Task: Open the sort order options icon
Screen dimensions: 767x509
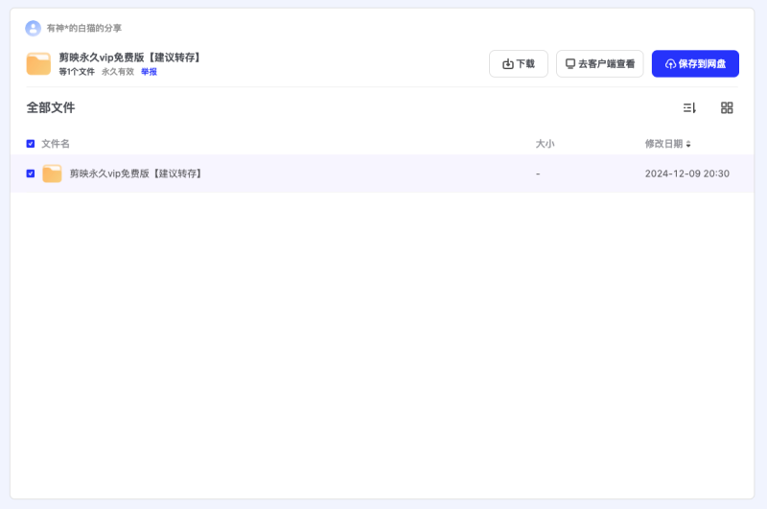Action: click(689, 108)
